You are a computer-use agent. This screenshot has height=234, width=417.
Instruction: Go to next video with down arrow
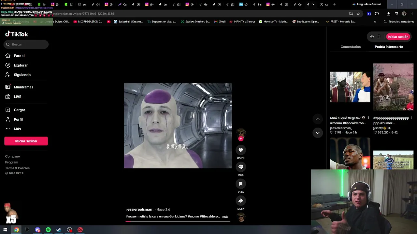coord(318,133)
